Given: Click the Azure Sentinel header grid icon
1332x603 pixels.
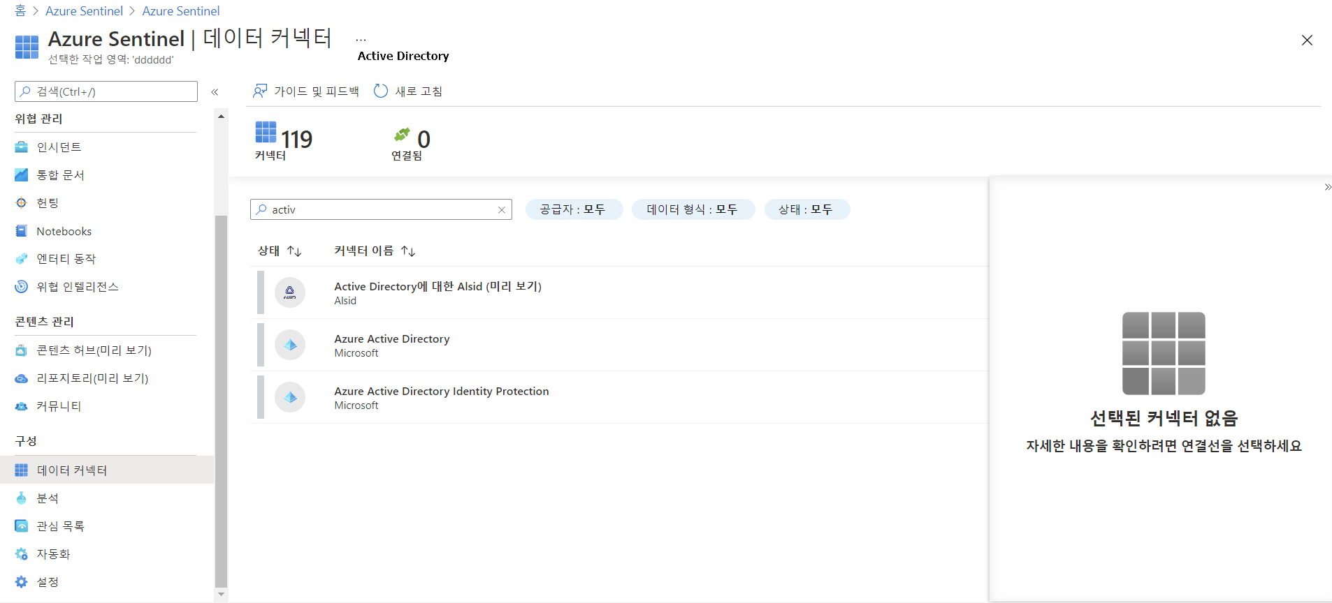Looking at the screenshot, I should point(27,47).
